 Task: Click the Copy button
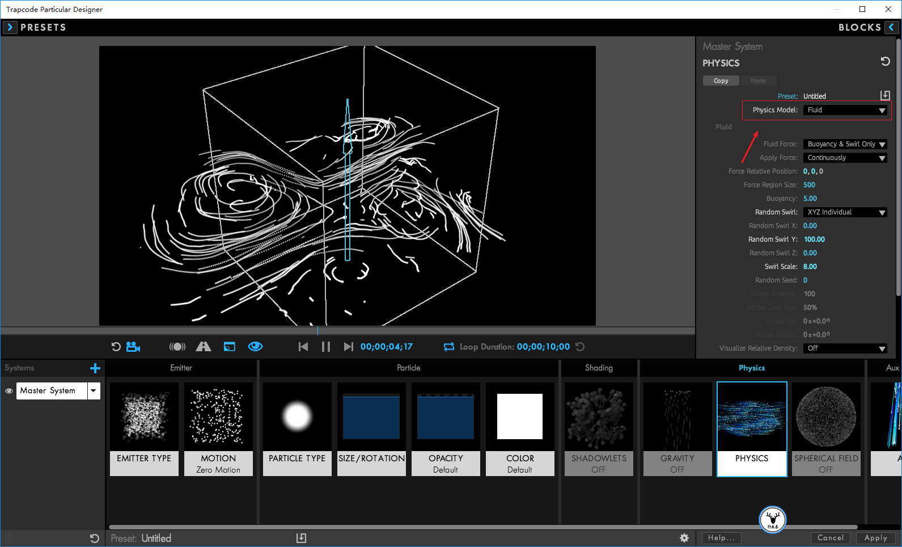pos(721,81)
